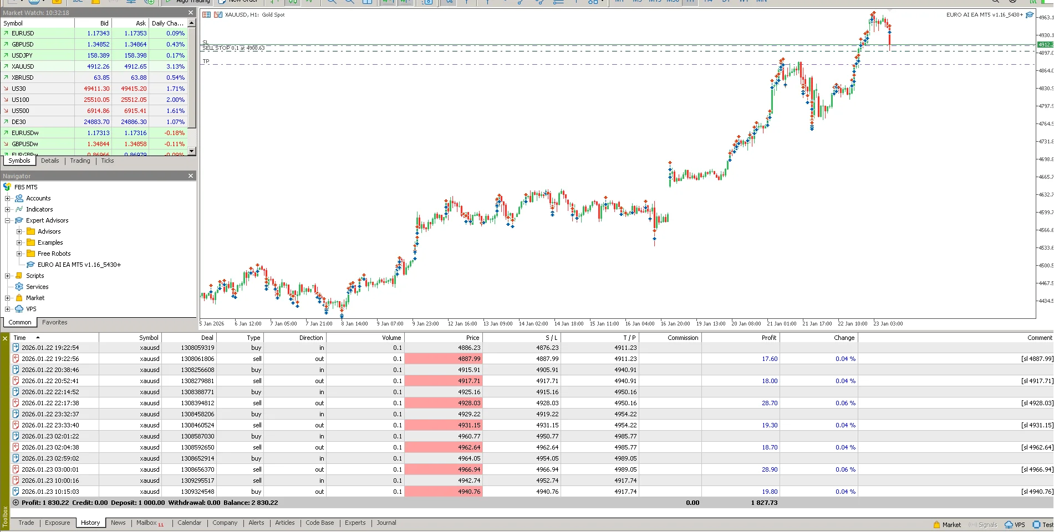The height and width of the screenshot is (532, 1054).
Task: Toggle Algo Trading on or off
Action: click(189, 2)
